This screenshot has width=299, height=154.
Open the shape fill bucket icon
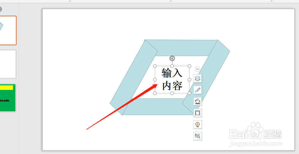[198, 101]
